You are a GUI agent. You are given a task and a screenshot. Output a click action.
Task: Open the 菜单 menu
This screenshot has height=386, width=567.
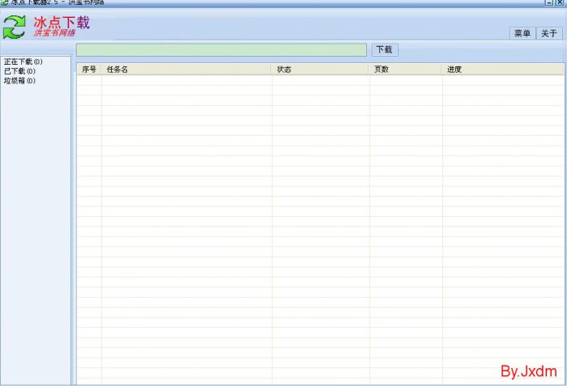click(x=522, y=33)
